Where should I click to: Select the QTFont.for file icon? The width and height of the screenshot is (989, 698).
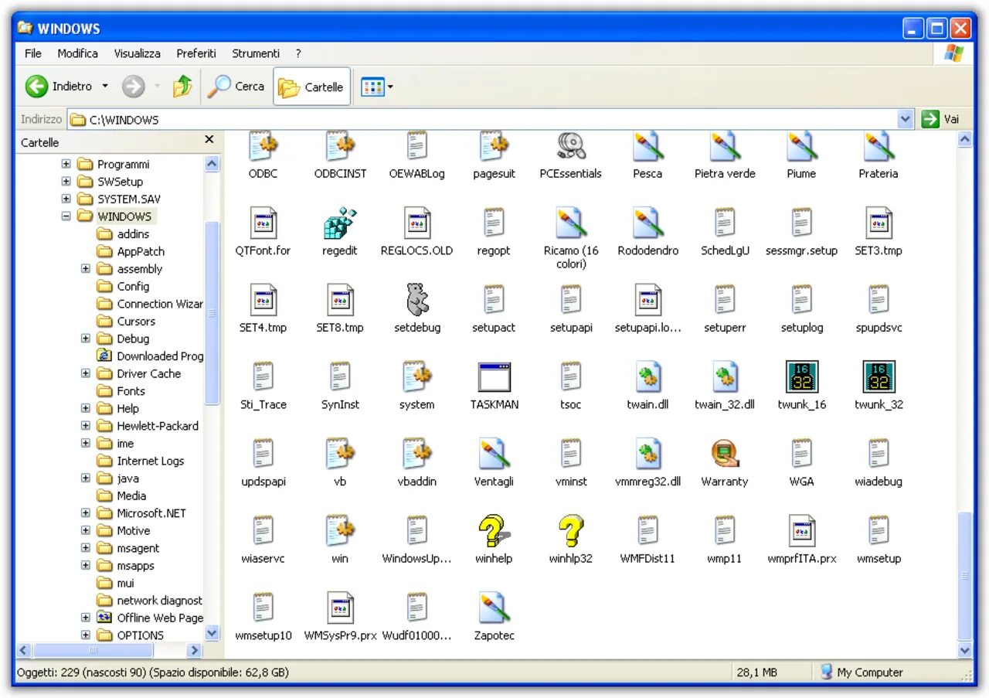[263, 223]
